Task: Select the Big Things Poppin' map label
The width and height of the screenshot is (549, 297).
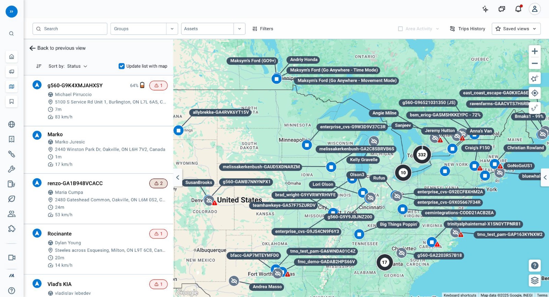Action: (x=398, y=224)
